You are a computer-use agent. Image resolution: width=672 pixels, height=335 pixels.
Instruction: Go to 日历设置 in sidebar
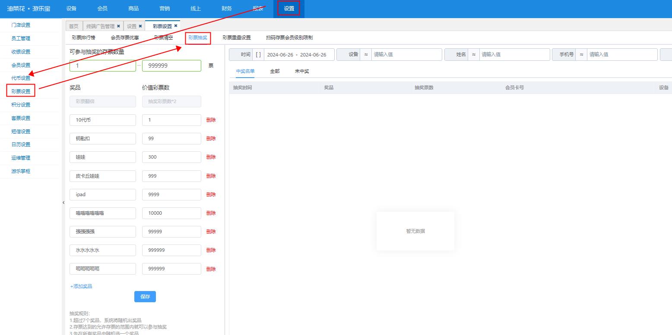[21, 144]
